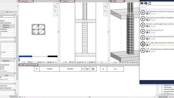Click the visual style icon in the 3D view bar
This screenshot has width=174, height=98.
(x=123, y=62)
